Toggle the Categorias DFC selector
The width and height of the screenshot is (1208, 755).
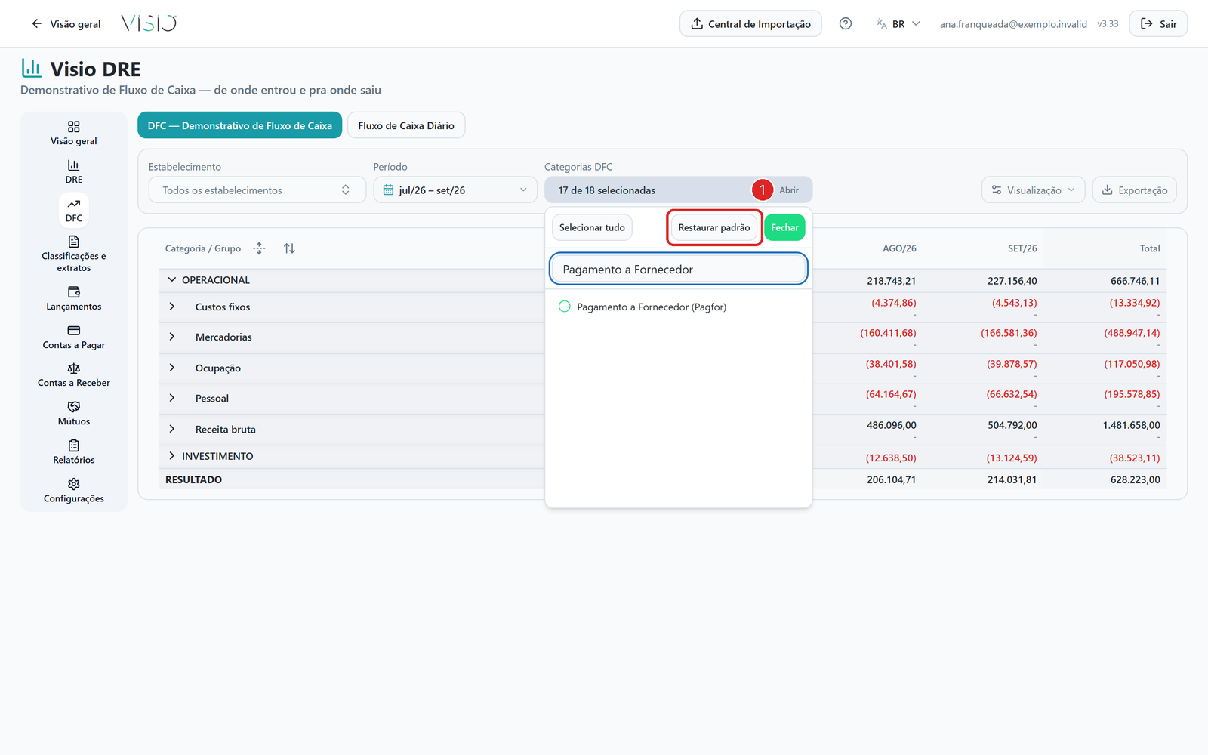(678, 190)
